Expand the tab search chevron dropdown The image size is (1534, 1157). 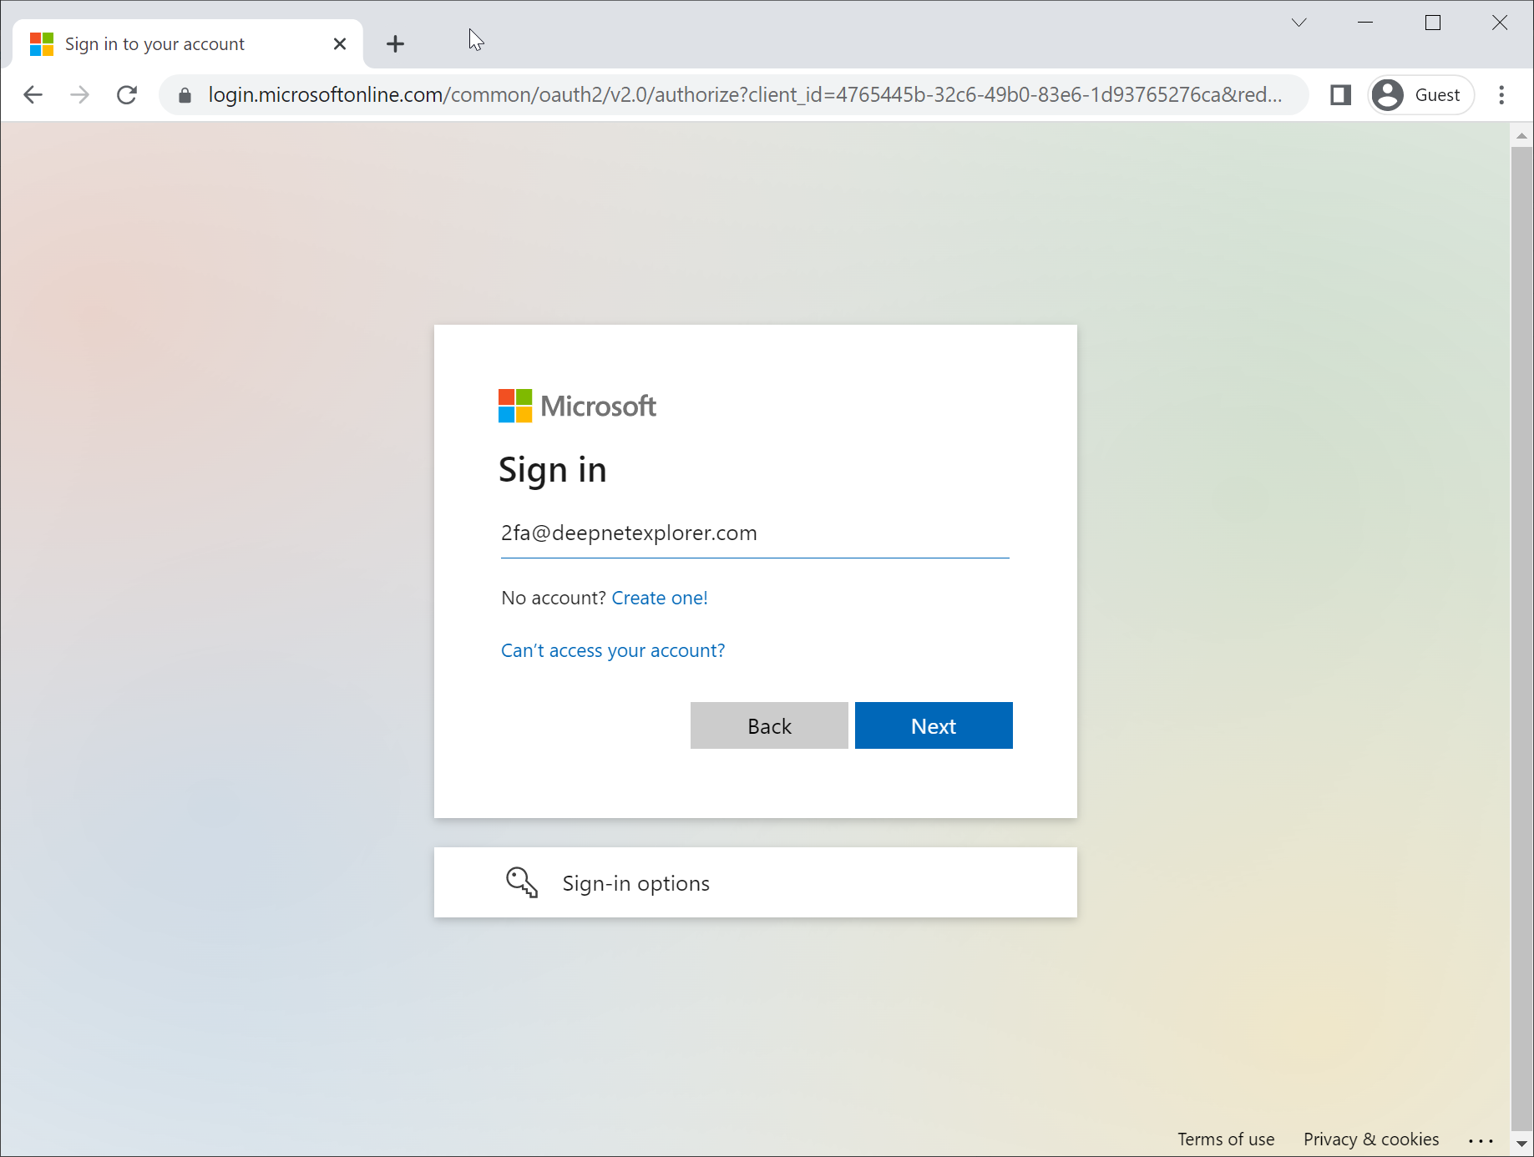1299,23
